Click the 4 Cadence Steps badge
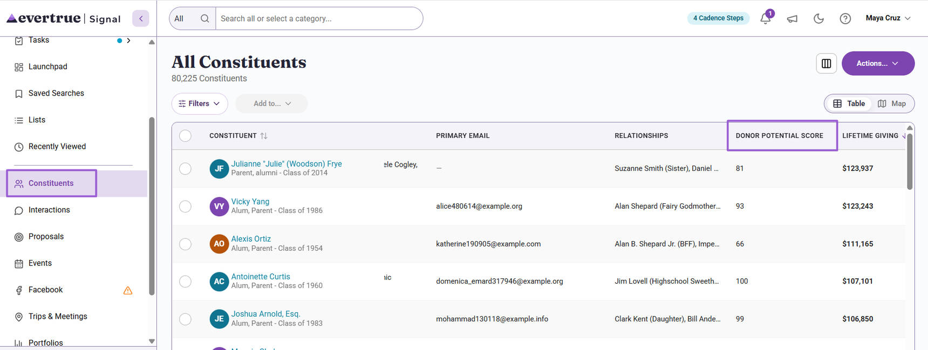This screenshot has width=928, height=350. tap(718, 18)
